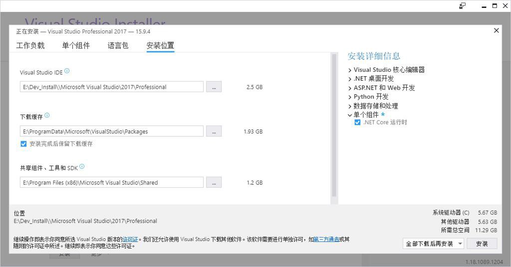Image resolution: width=511 pixels, height=267 pixels.
Task: Expand ASP.NET 和 Web 开发 details
Action: pyautogui.click(x=350, y=88)
